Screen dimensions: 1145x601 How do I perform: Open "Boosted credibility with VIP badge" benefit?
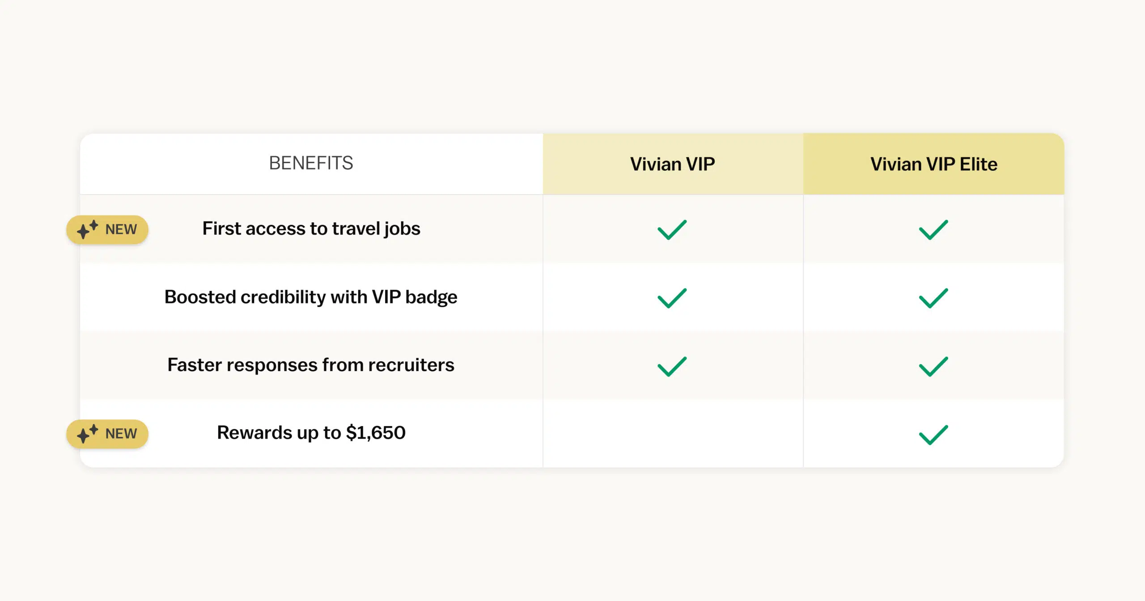coord(311,297)
